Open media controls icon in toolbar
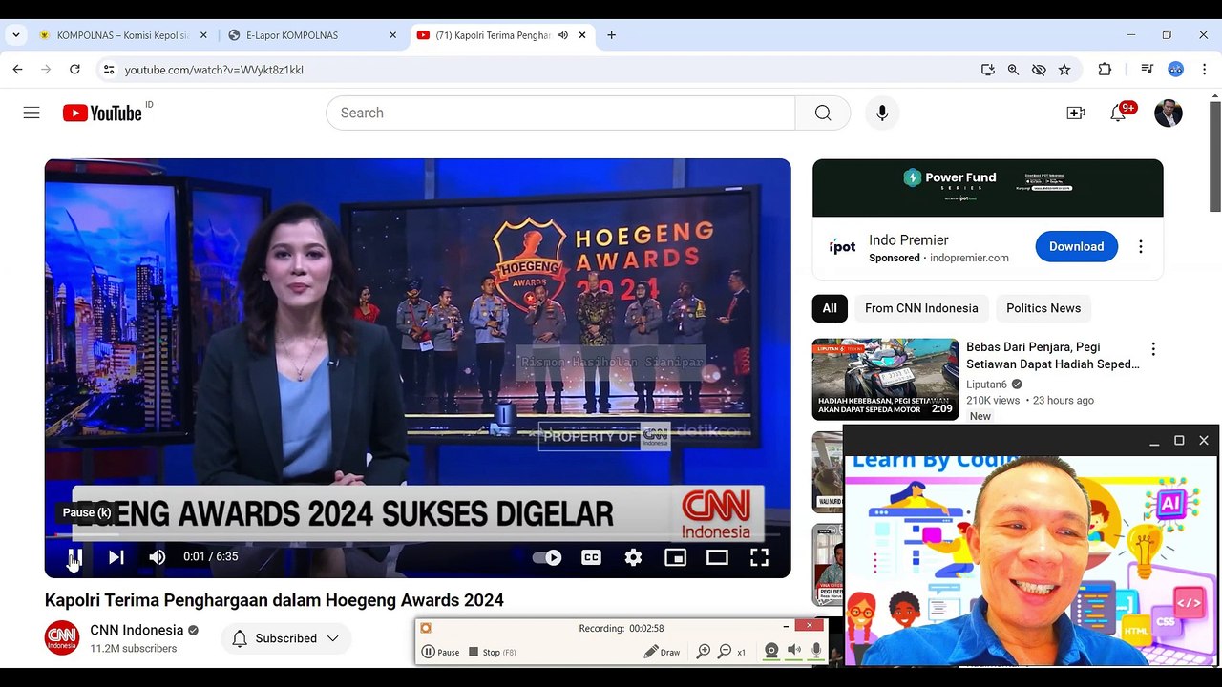Viewport: 1222px width, 687px height. [x=1147, y=70]
